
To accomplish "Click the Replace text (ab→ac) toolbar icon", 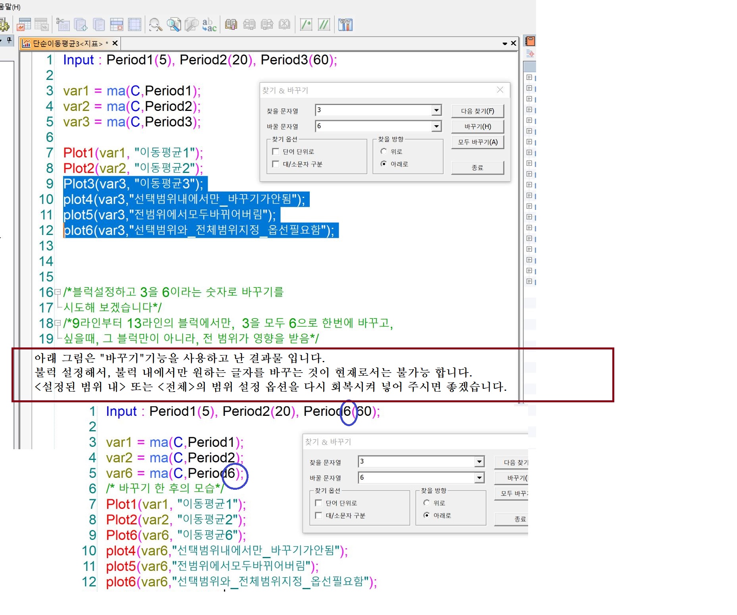I will coord(209,25).
